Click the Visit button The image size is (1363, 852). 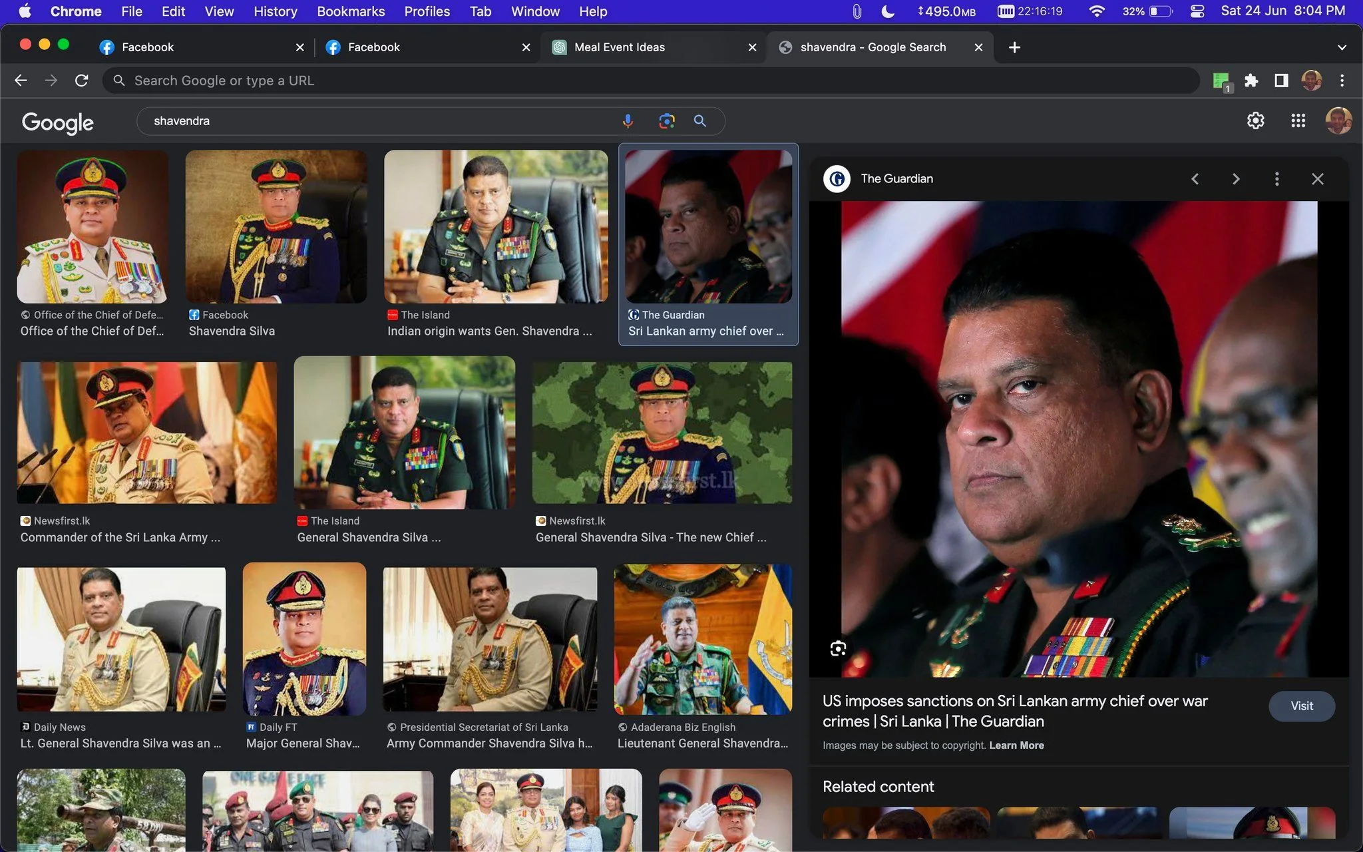[x=1302, y=706]
